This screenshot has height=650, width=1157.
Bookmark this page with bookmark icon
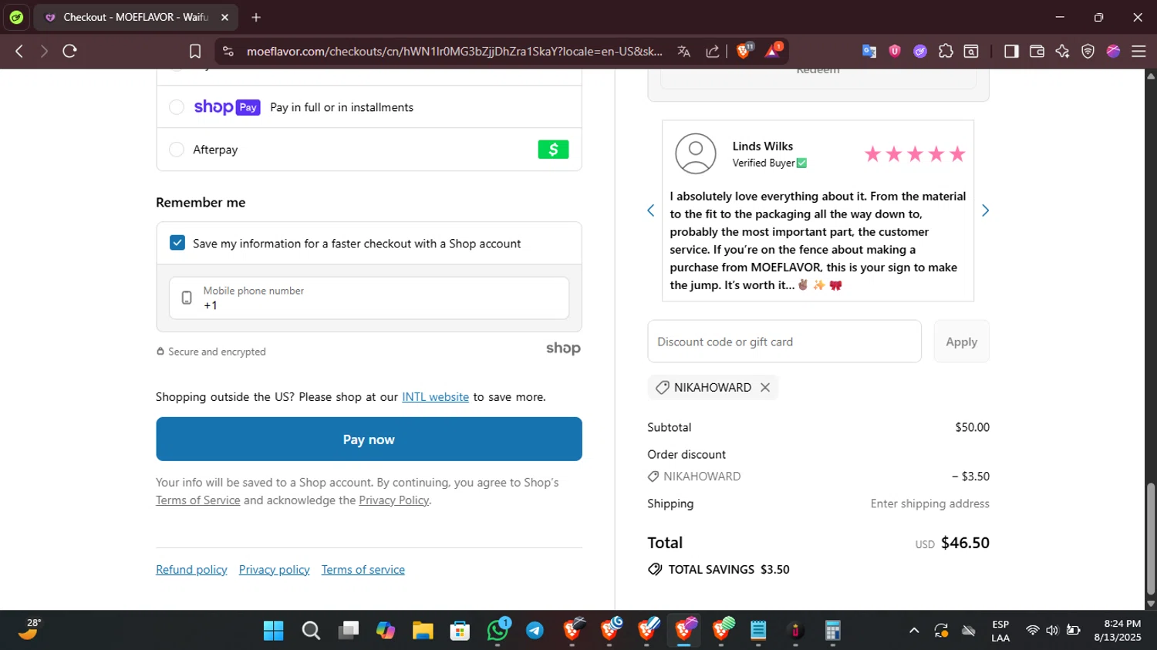click(x=195, y=51)
